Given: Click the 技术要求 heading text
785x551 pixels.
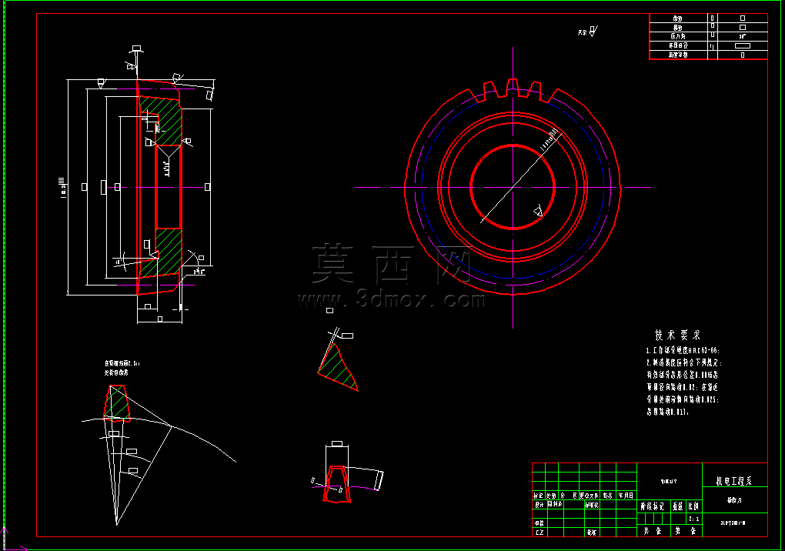Looking at the screenshot, I should [x=678, y=336].
